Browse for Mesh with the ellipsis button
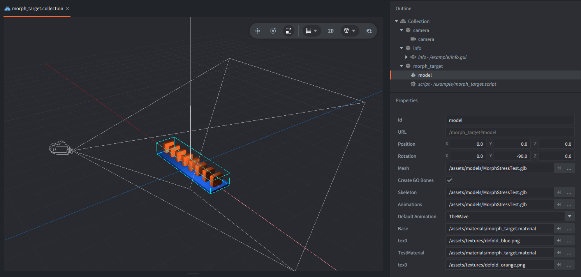 [x=569, y=168]
